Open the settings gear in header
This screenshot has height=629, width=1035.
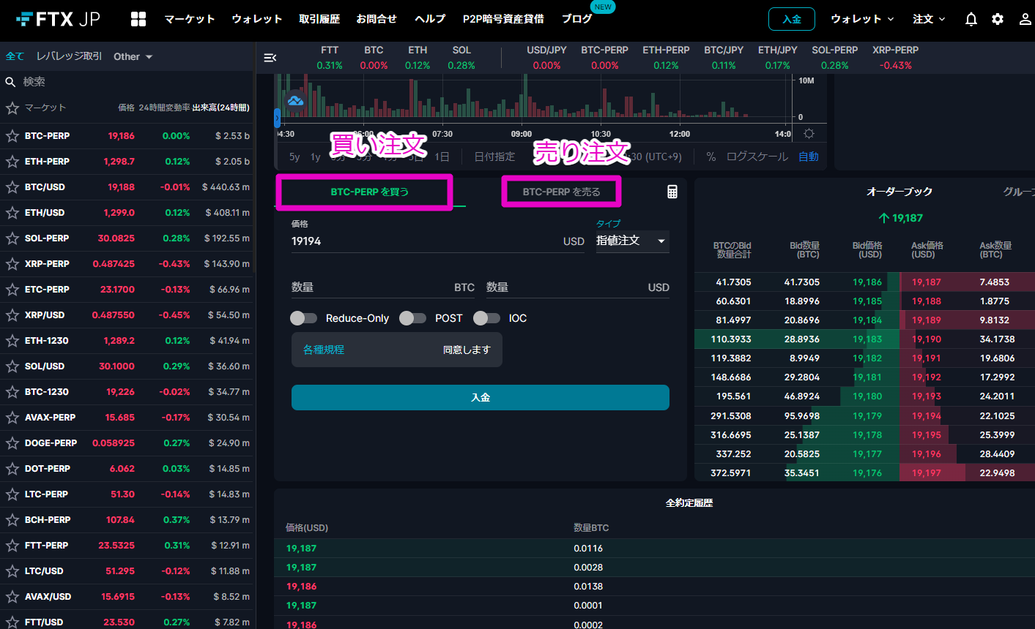[998, 19]
